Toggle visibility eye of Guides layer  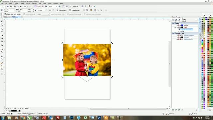(177, 25)
